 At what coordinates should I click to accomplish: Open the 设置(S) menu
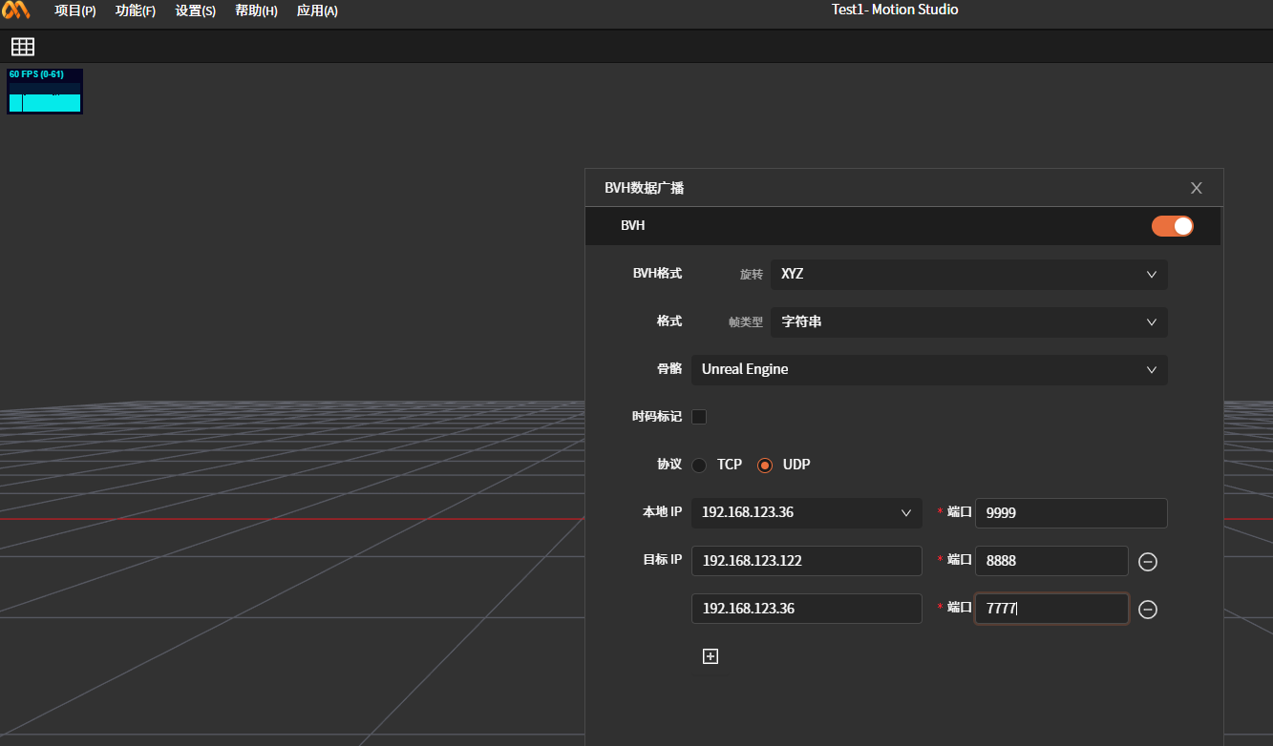pos(195,11)
